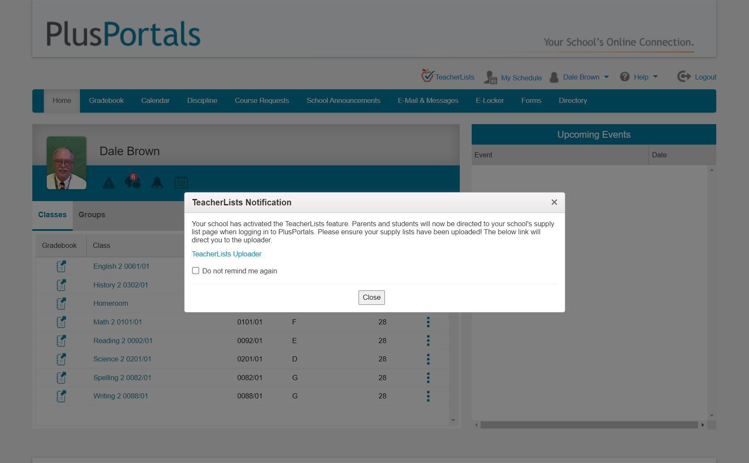Open gradebook icon for Homeroom
The width and height of the screenshot is (749, 463).
click(x=61, y=304)
